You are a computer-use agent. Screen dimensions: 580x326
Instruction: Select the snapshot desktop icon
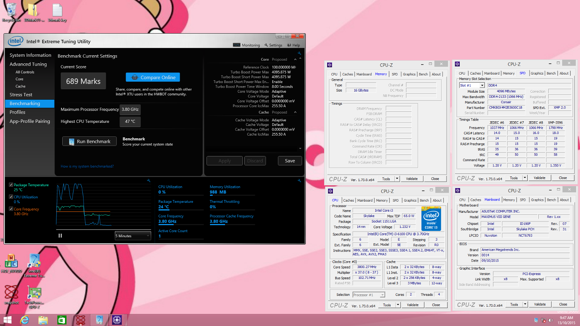11,295
